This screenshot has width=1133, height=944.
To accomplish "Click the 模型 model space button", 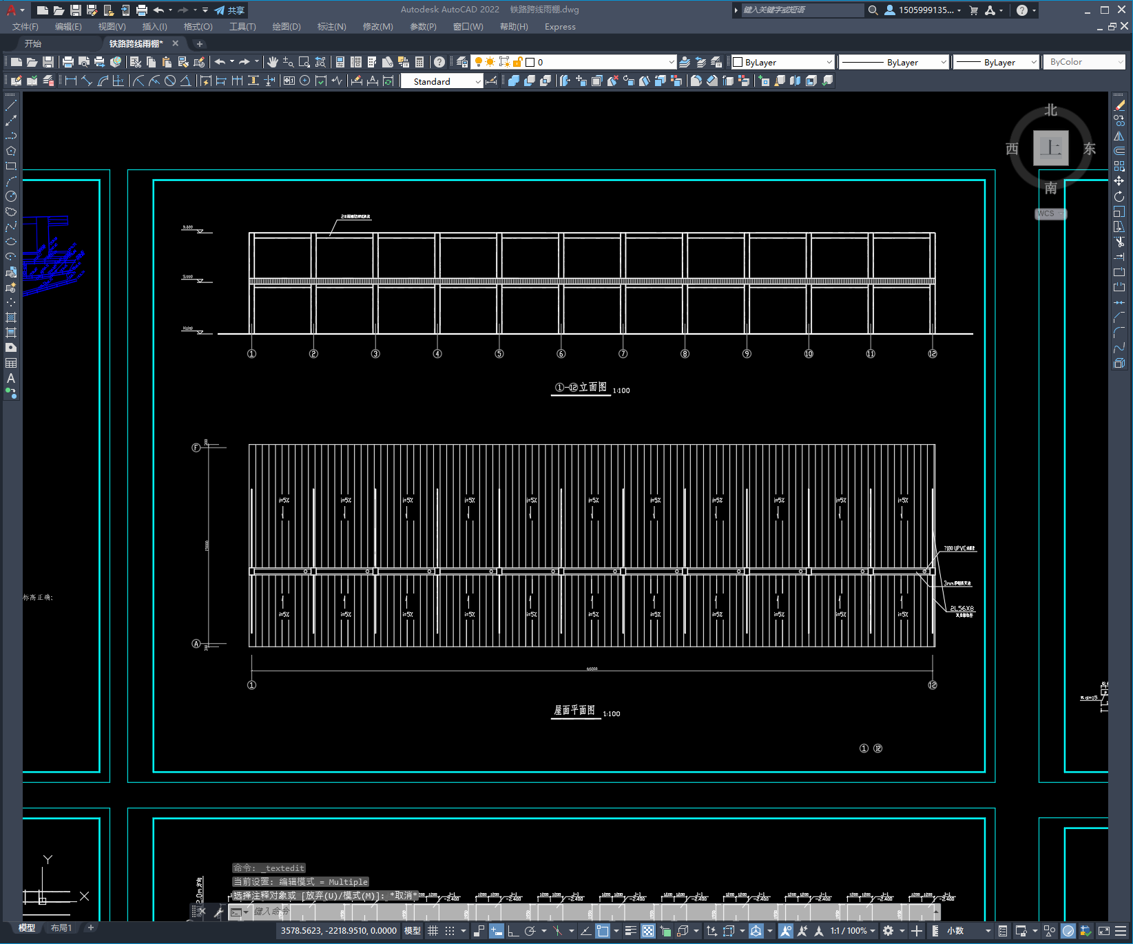I will pyautogui.click(x=413, y=931).
